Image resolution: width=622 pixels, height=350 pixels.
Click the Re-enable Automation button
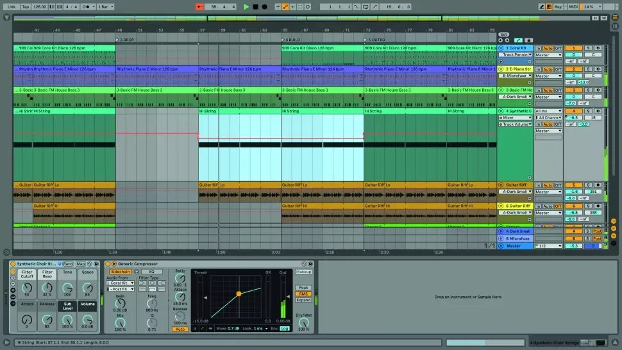tap(293, 7)
